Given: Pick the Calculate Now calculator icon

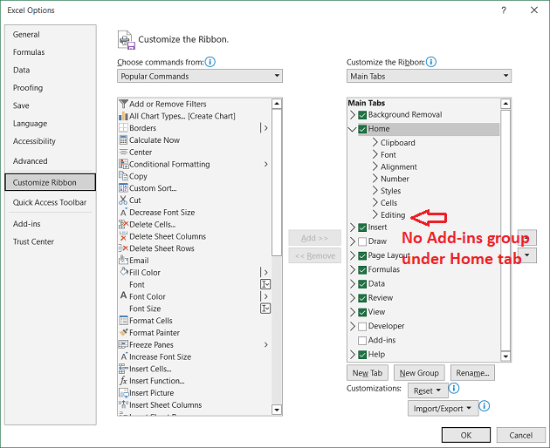Looking at the screenshot, I should pos(123,140).
